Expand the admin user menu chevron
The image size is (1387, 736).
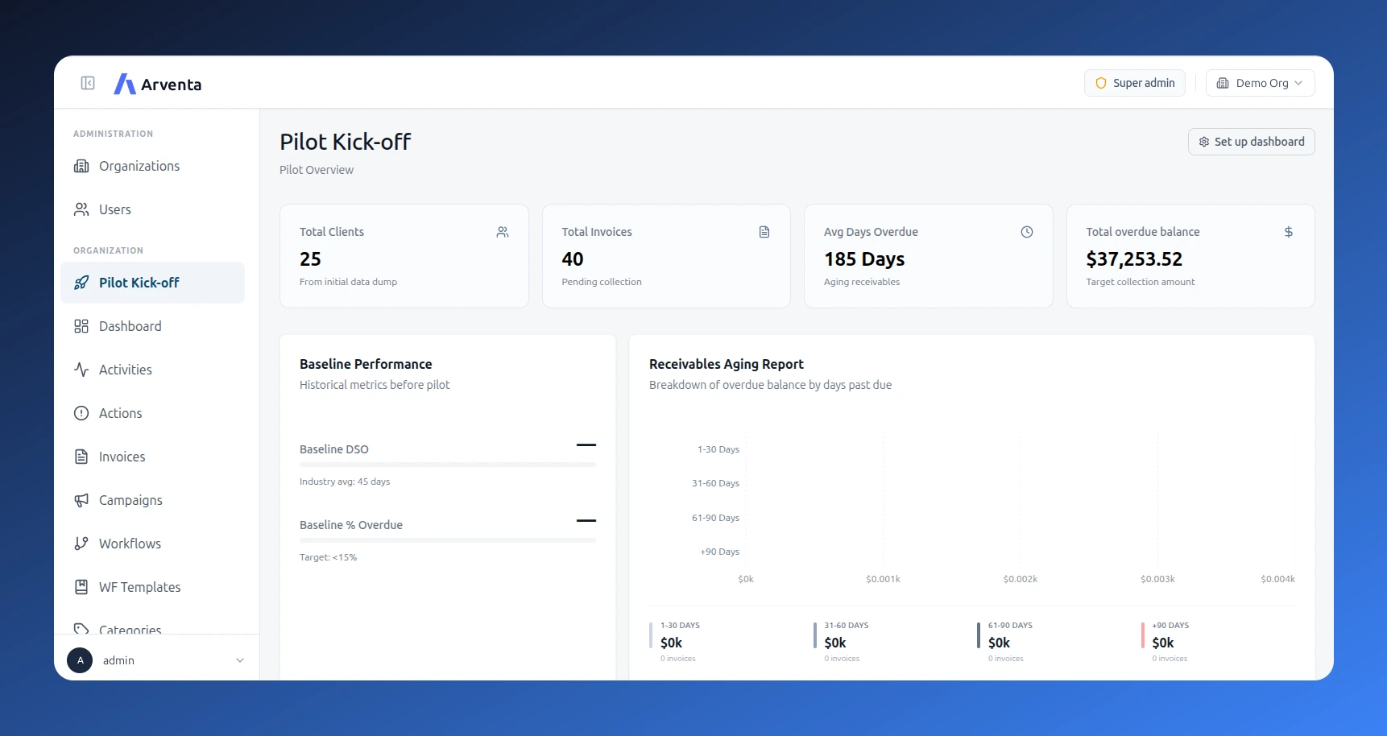pos(240,660)
